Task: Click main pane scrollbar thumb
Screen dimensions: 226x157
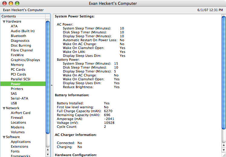Action: pos(224,73)
